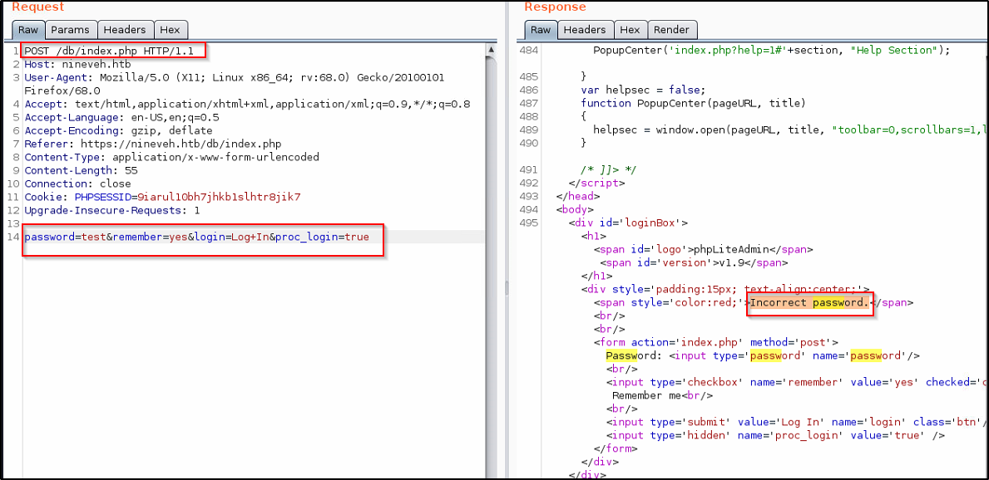Open the Response Render tab
The width and height of the screenshot is (989, 480).
(672, 30)
